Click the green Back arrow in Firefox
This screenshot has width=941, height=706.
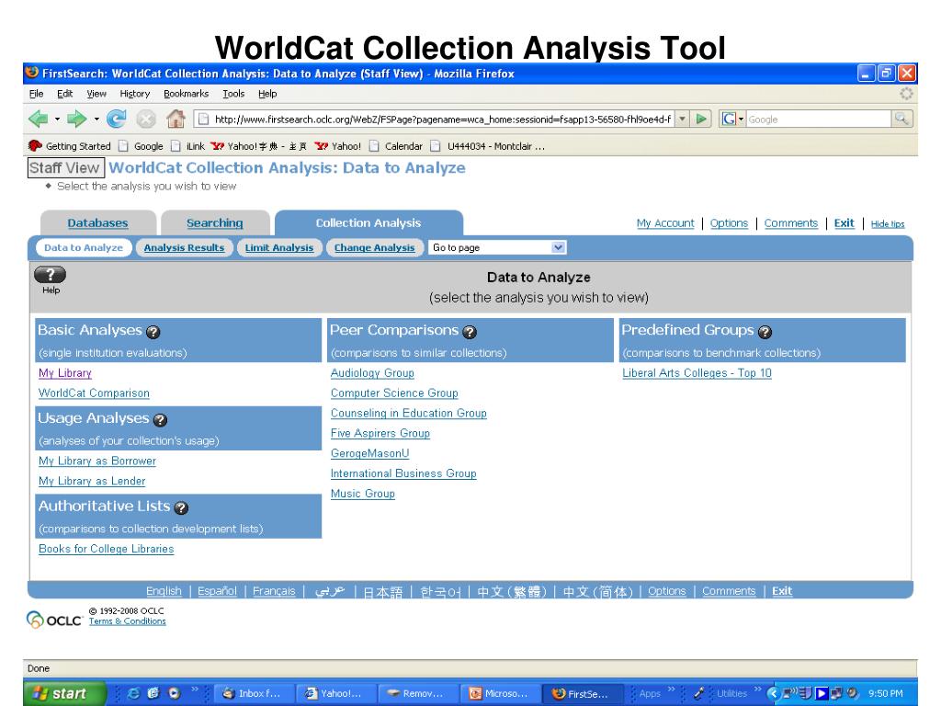point(39,119)
